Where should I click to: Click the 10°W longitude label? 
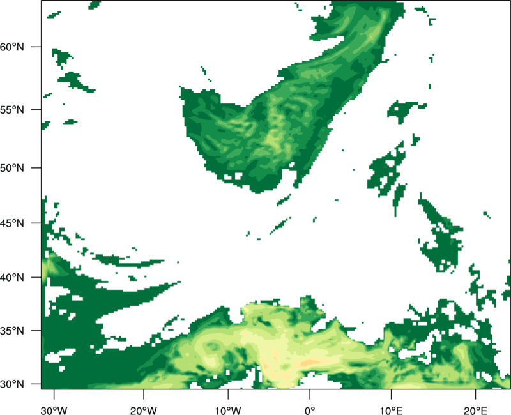[x=228, y=411]
